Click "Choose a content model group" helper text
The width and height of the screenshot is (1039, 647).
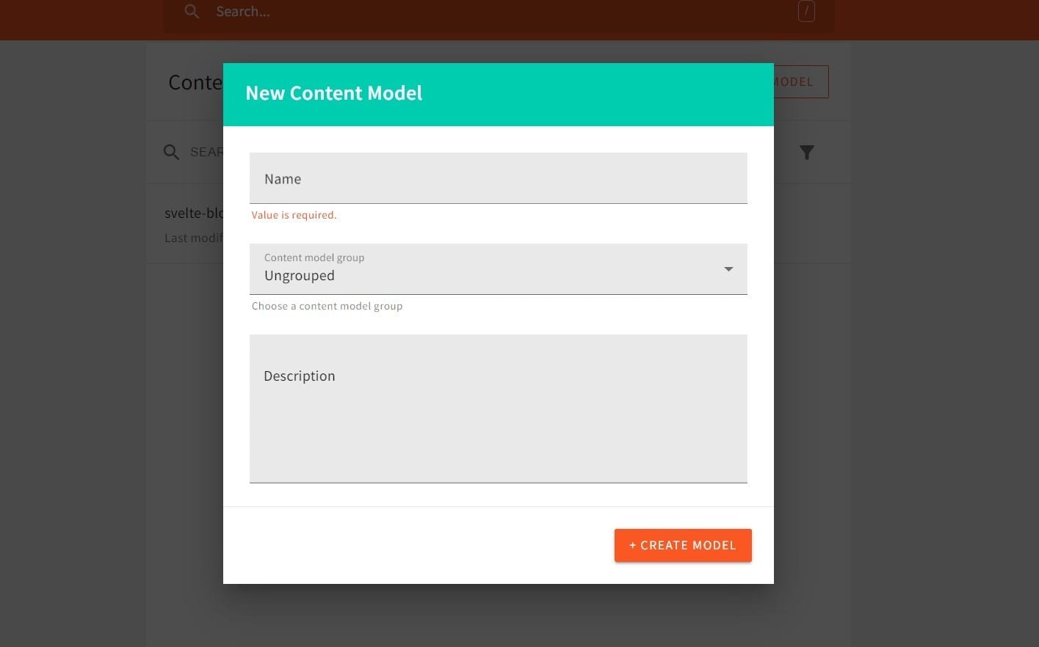coord(327,306)
